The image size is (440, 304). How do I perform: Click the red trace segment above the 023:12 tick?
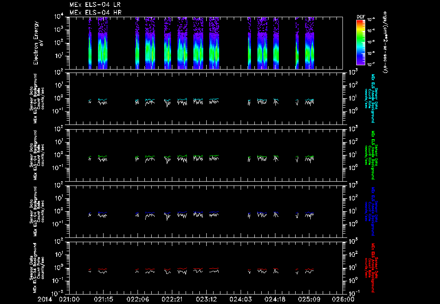(214, 268)
